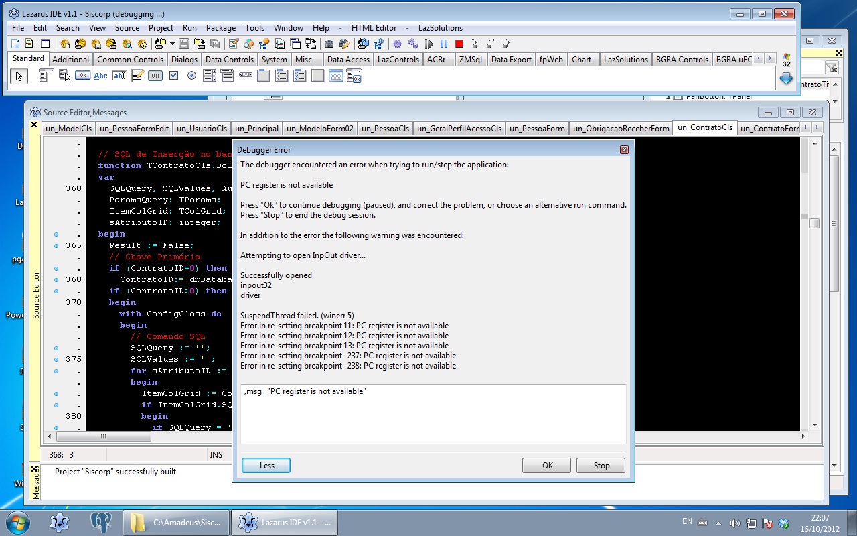The height and width of the screenshot is (536, 857).
Task: Click 'Project "Siscorp" successfully built' message
Action: click(116, 472)
